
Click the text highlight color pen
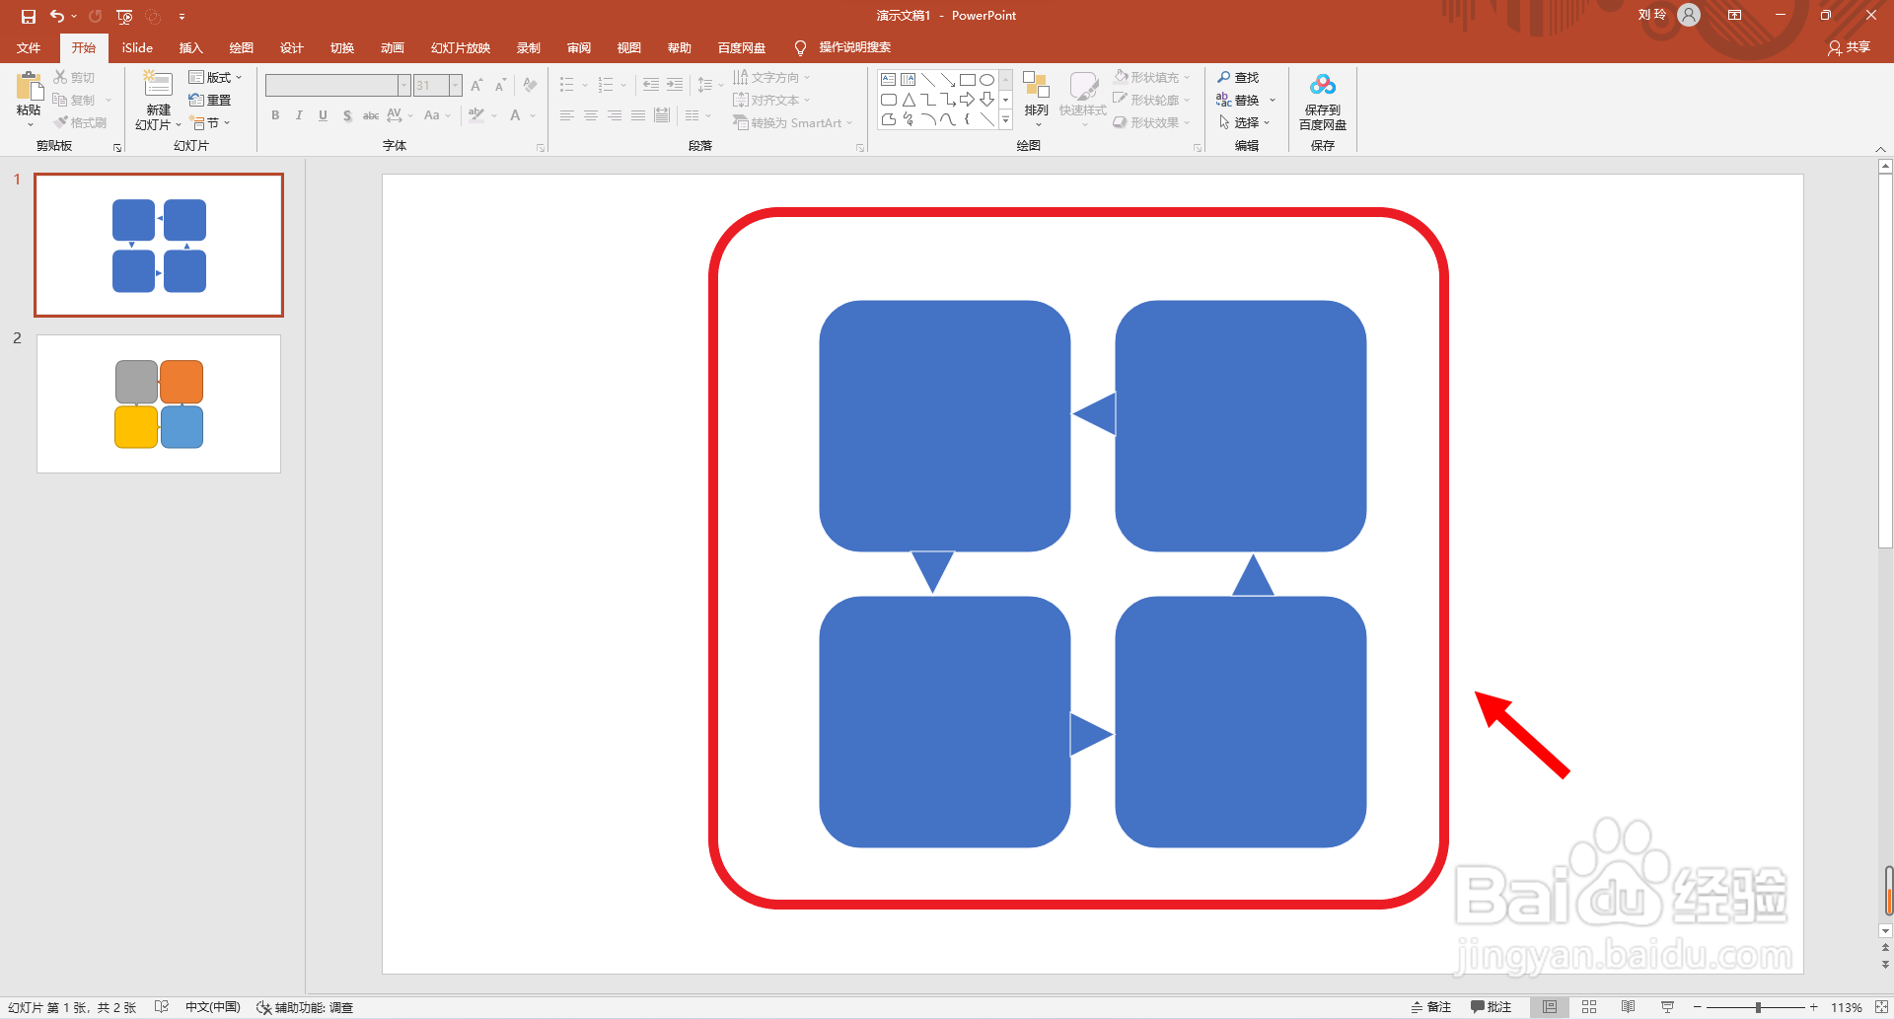pyautogui.click(x=476, y=115)
